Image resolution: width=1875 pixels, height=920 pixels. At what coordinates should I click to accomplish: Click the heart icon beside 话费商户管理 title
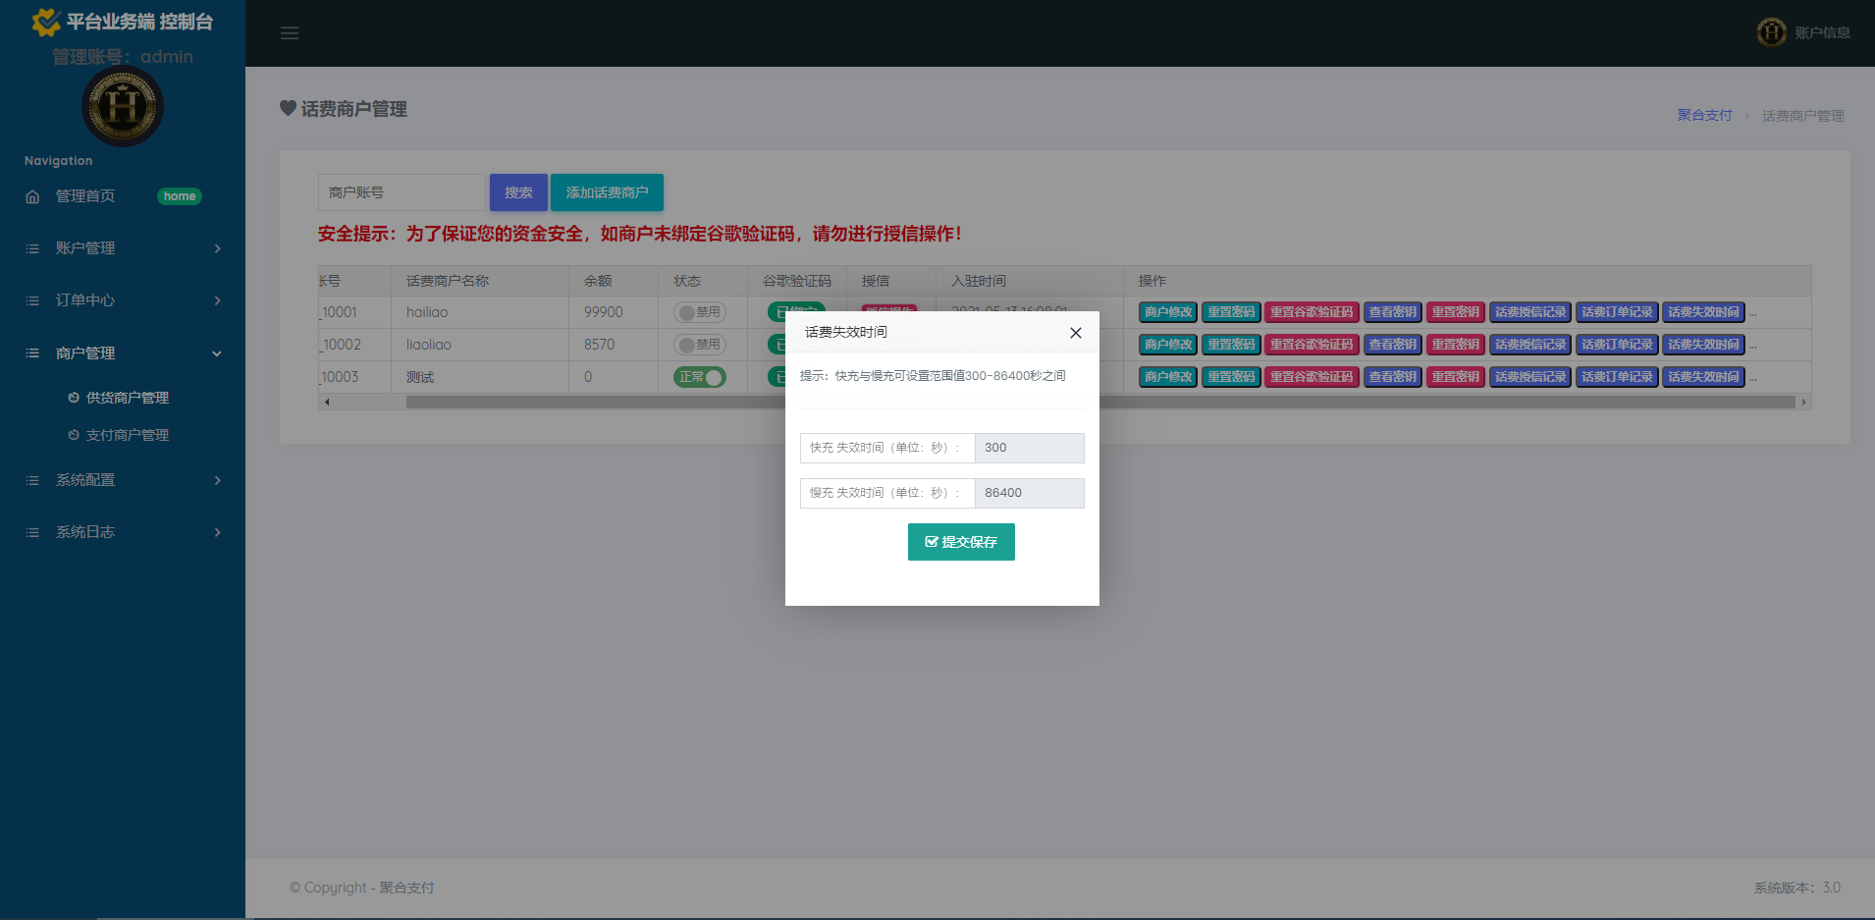click(x=287, y=109)
